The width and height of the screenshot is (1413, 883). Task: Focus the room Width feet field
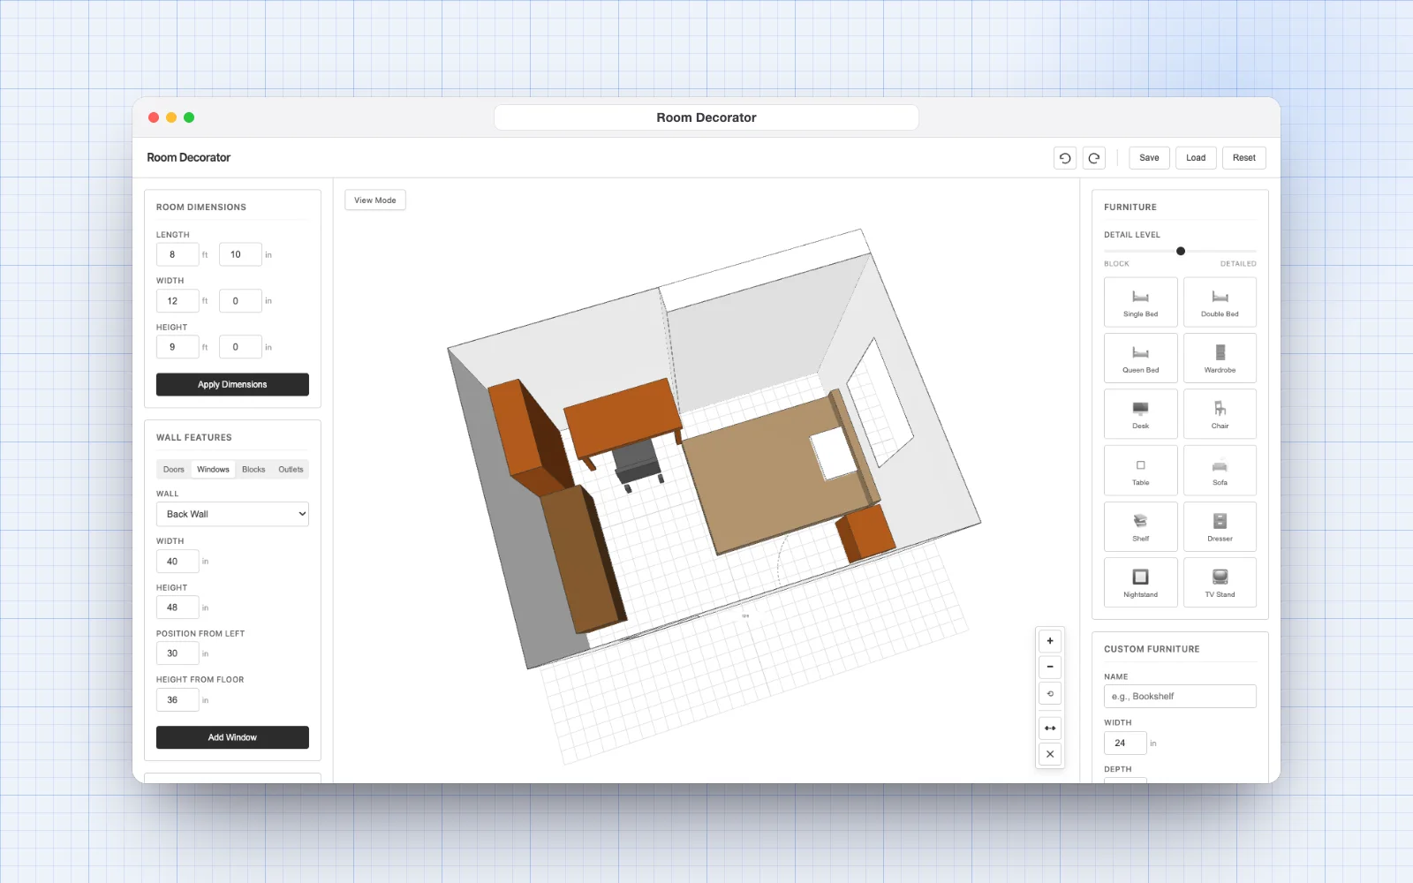pos(178,301)
